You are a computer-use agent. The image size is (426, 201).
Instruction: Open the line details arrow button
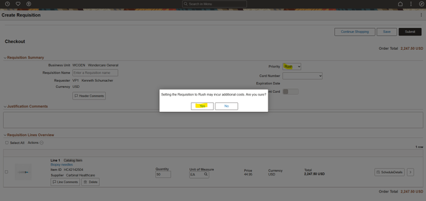coord(410,172)
